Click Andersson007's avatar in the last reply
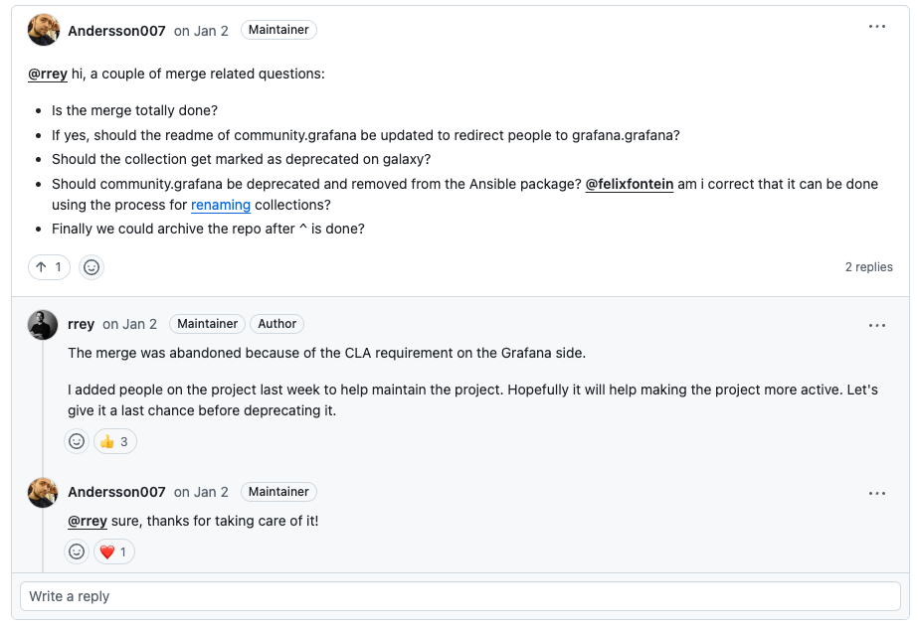This screenshot has height=629, width=918. (x=43, y=492)
